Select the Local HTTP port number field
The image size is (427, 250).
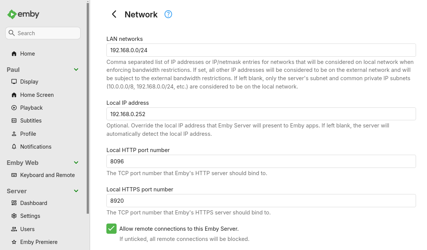tap(261, 161)
